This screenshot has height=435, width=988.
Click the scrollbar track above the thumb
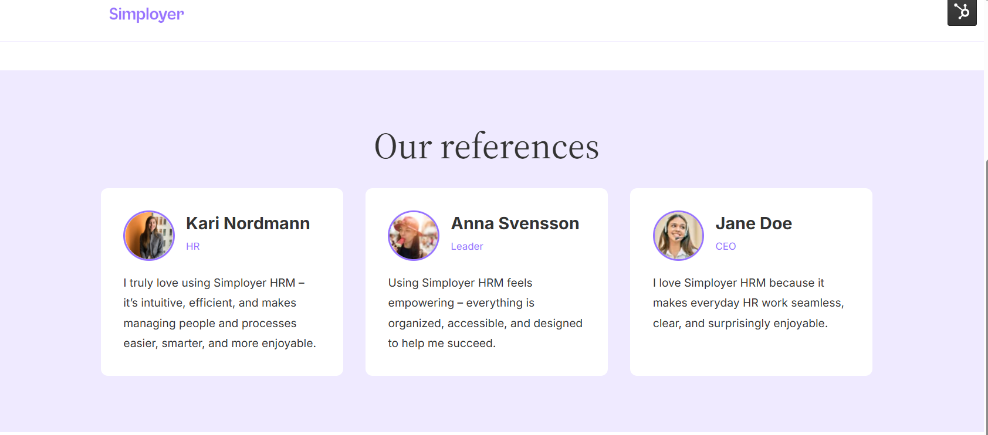(x=986, y=88)
